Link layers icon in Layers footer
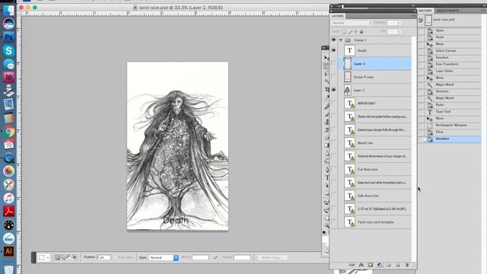Screen dimensions: 487x274 tap(352, 265)
